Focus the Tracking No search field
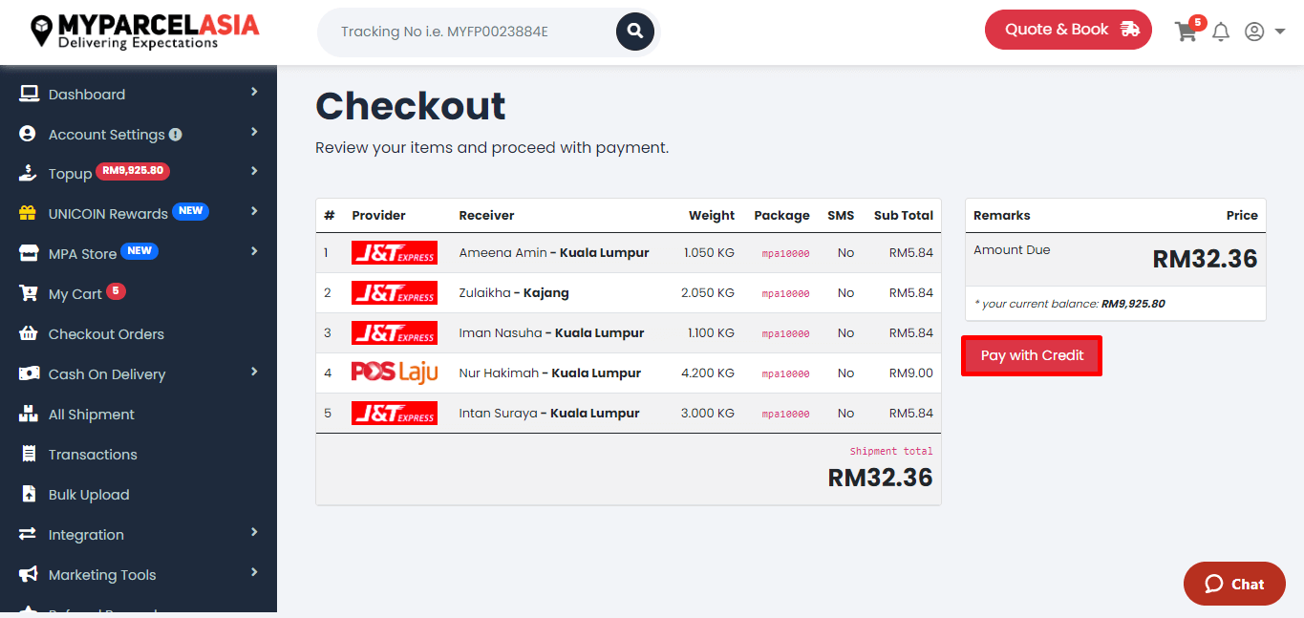 pyautogui.click(x=468, y=32)
